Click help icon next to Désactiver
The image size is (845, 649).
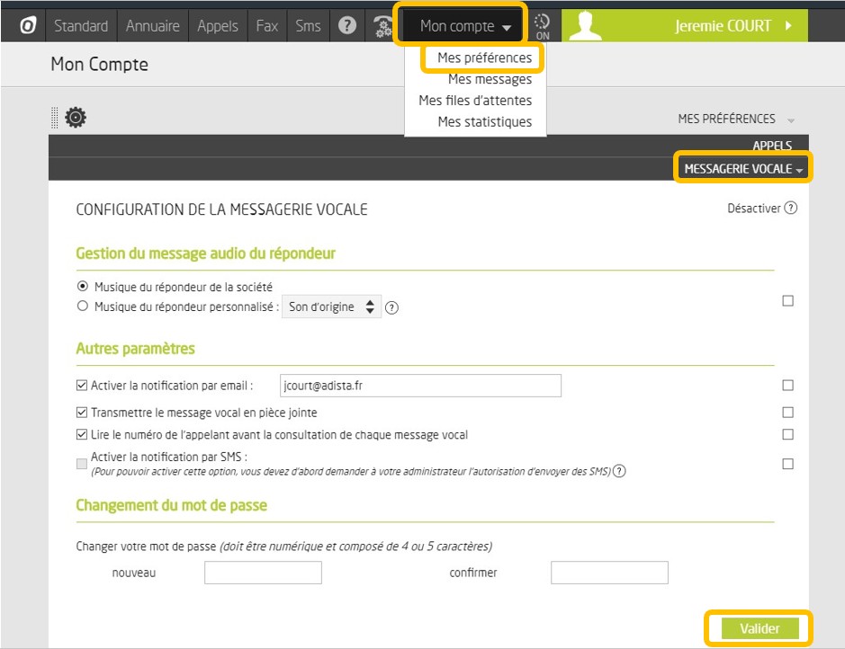pos(791,209)
